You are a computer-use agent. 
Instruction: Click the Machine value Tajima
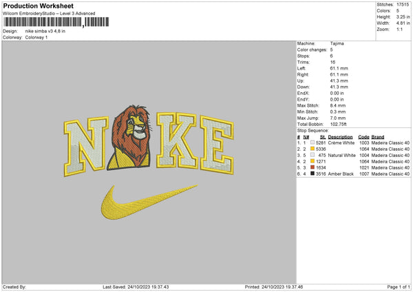click(337, 43)
